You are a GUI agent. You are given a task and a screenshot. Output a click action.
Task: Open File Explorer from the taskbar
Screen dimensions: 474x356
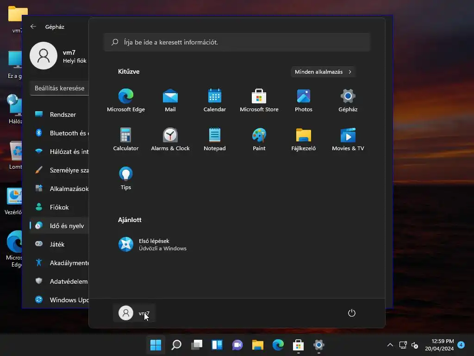click(x=257, y=345)
